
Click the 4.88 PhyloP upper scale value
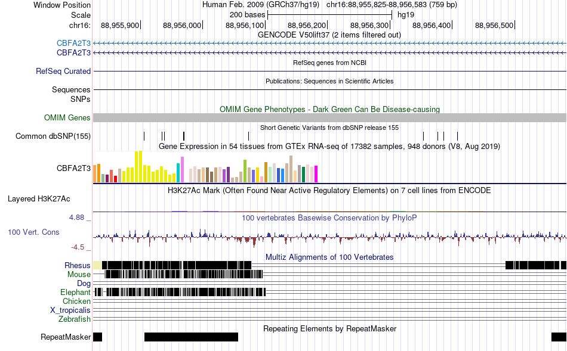[x=76, y=218]
